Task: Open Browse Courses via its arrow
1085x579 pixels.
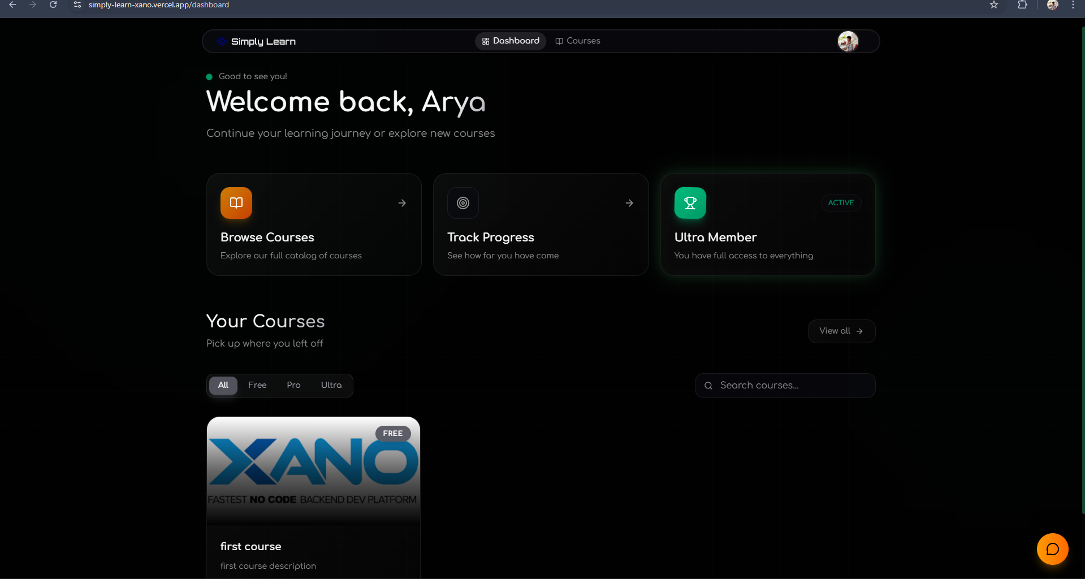Action: [x=401, y=202]
